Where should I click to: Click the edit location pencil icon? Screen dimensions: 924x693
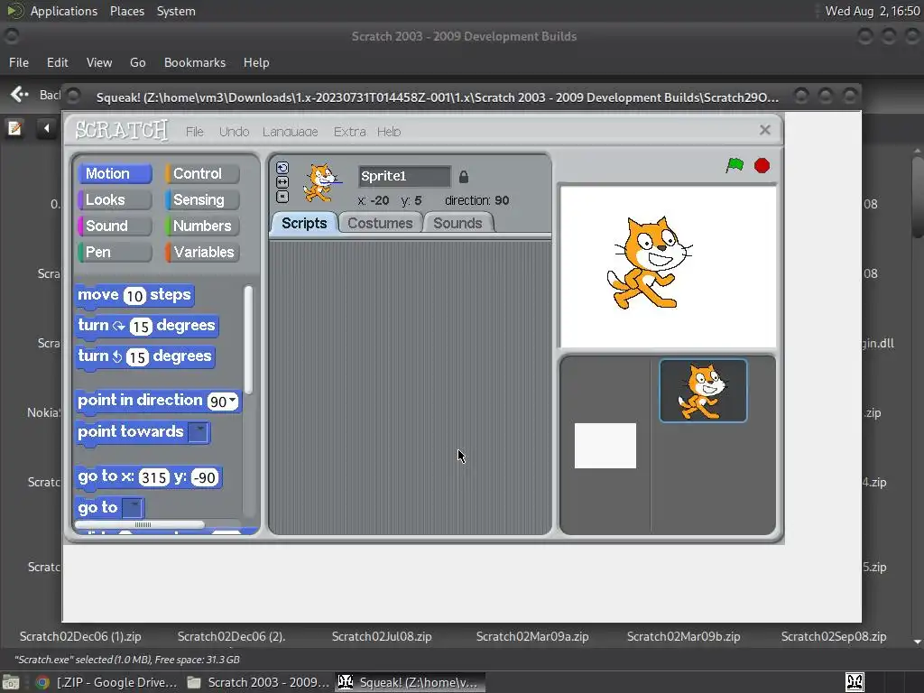[14, 128]
